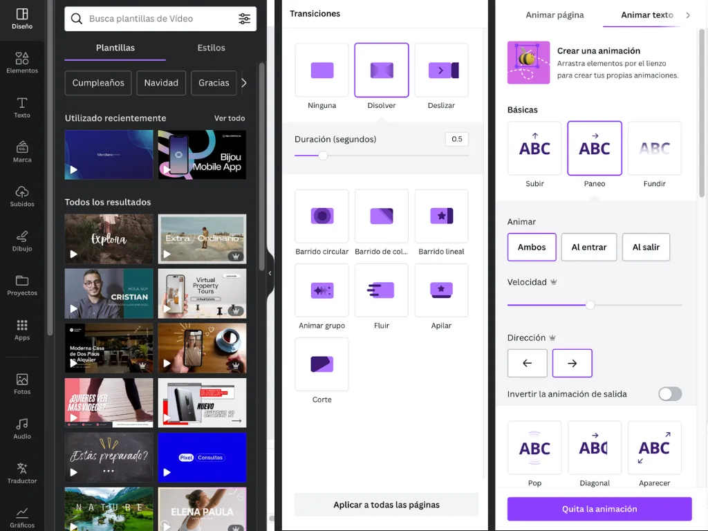Open the Traductor sidebar tool
The image size is (708, 531).
click(22, 473)
